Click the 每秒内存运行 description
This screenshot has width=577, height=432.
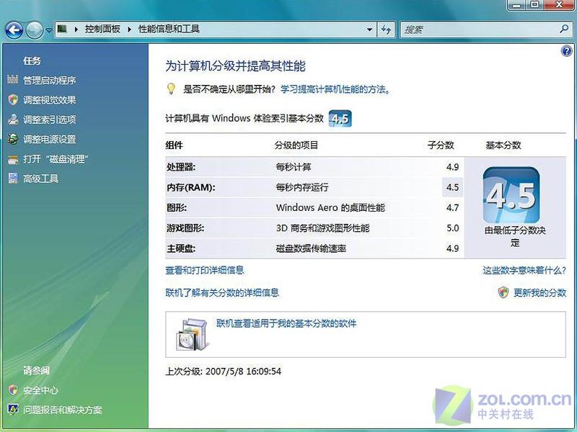(302, 187)
